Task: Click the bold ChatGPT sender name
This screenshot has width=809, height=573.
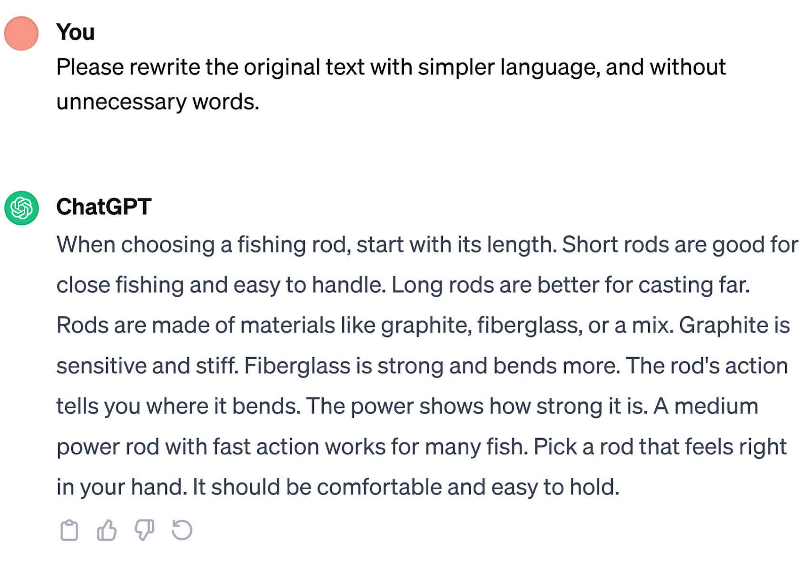Action: coord(105,207)
